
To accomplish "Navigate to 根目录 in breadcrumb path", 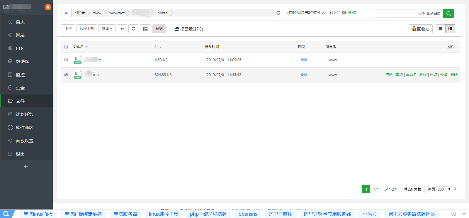I will 80,13.
